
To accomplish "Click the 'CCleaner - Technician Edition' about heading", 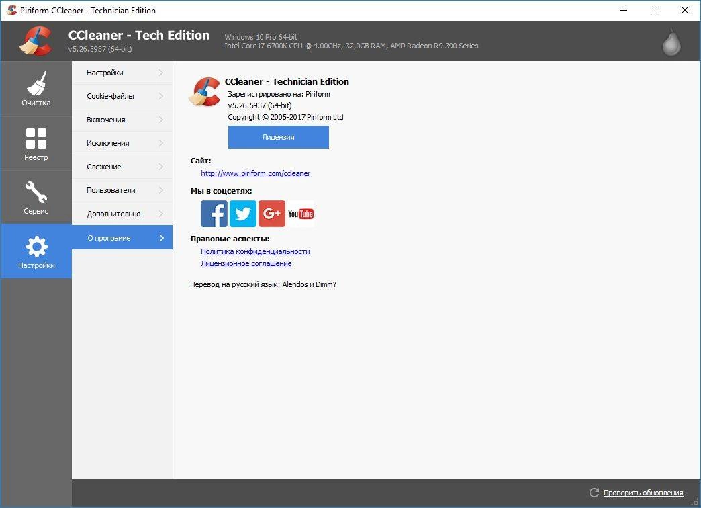I will (x=287, y=81).
